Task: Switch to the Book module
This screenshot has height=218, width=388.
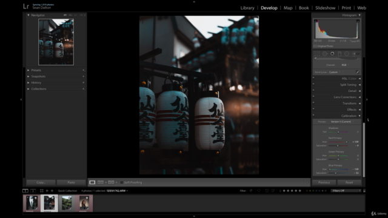Action: pos(304,8)
